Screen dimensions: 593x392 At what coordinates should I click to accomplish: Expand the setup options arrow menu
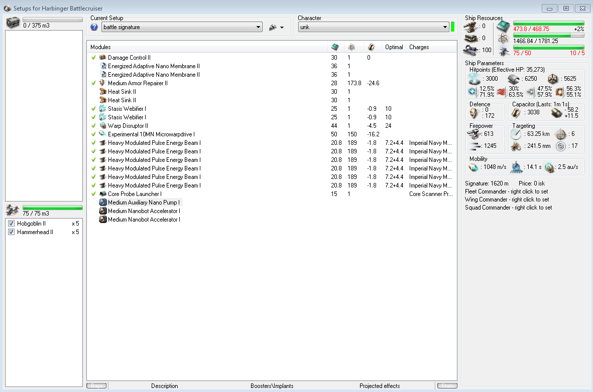pos(282,28)
